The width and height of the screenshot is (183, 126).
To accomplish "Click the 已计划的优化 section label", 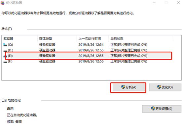I will [x=11, y=100].
